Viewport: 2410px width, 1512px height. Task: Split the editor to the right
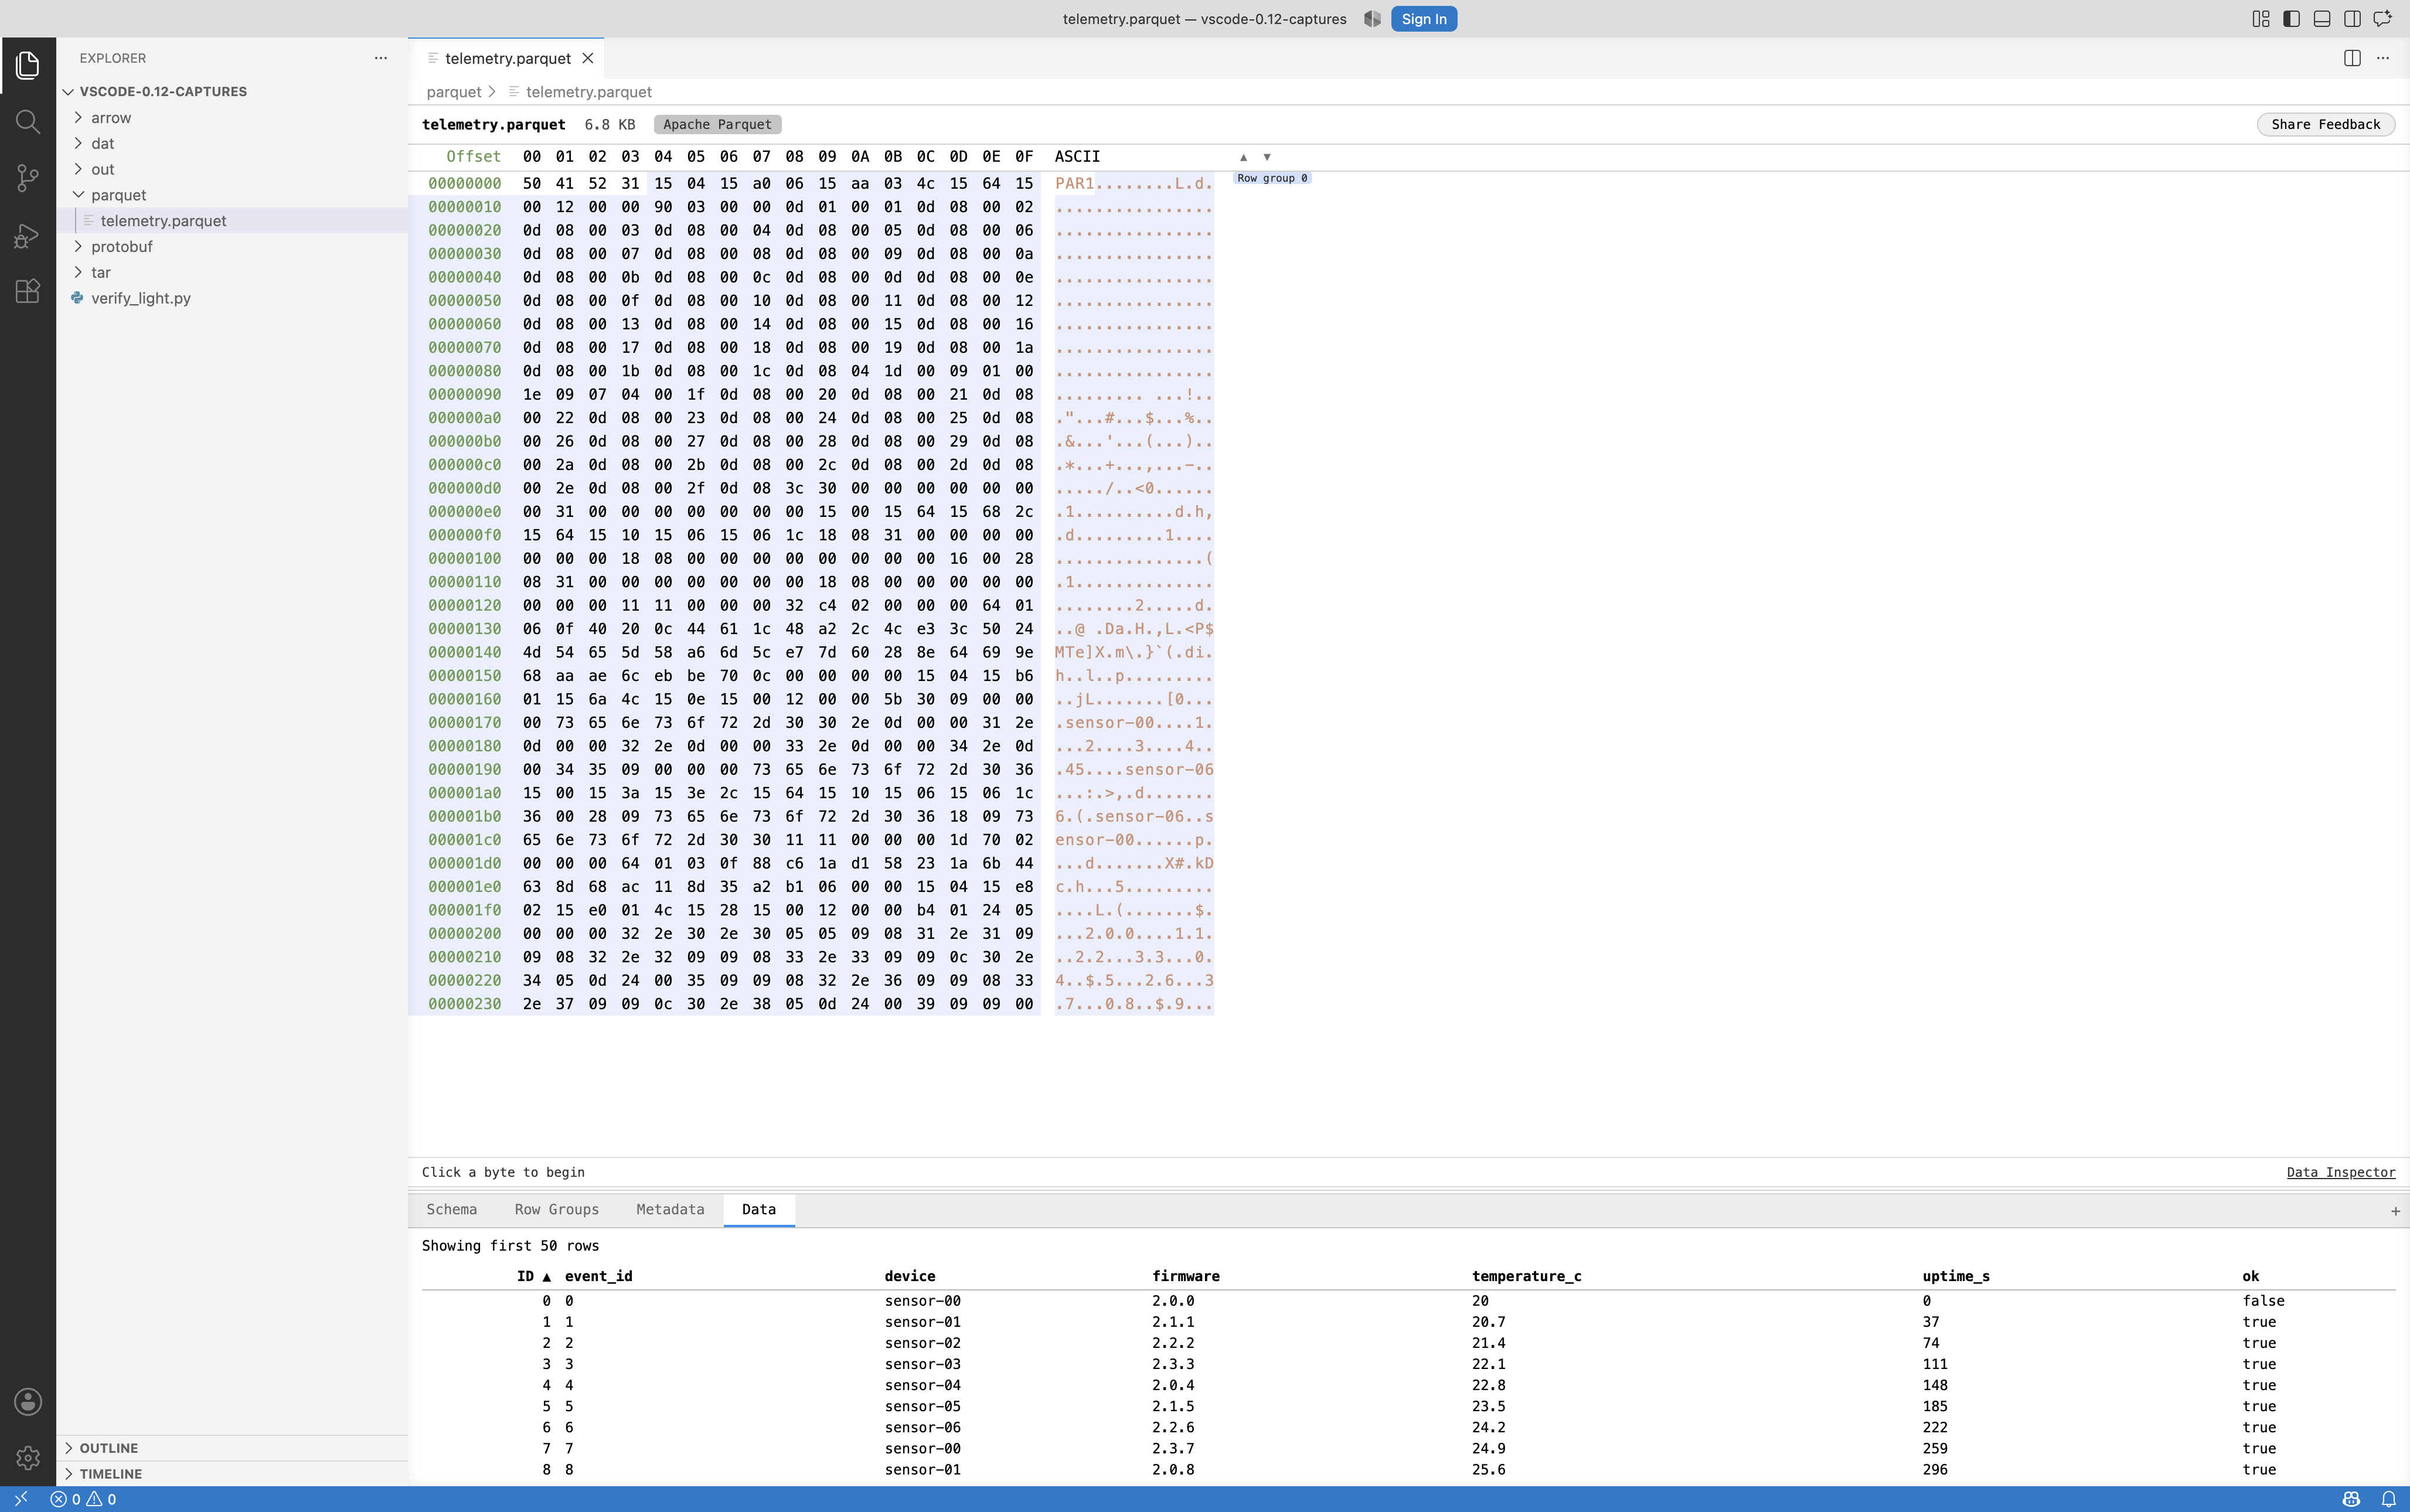[x=2352, y=58]
